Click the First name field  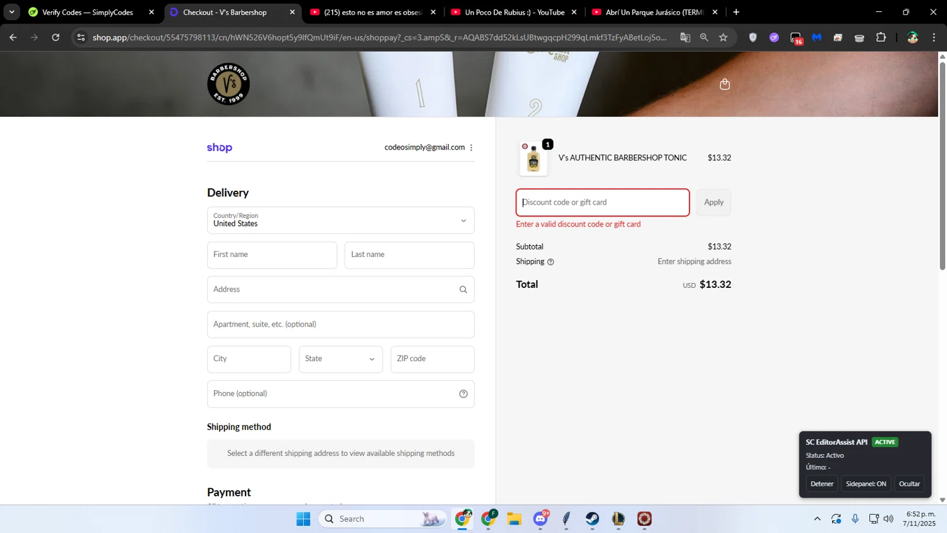pyautogui.click(x=272, y=255)
